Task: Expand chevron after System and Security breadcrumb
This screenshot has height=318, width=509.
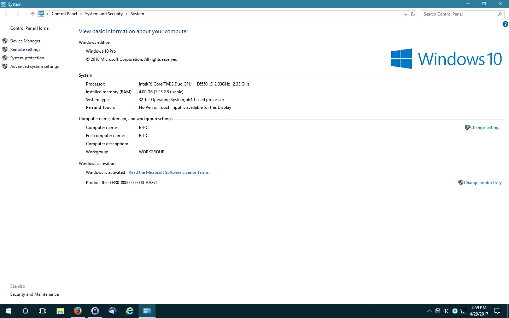Action: point(127,14)
